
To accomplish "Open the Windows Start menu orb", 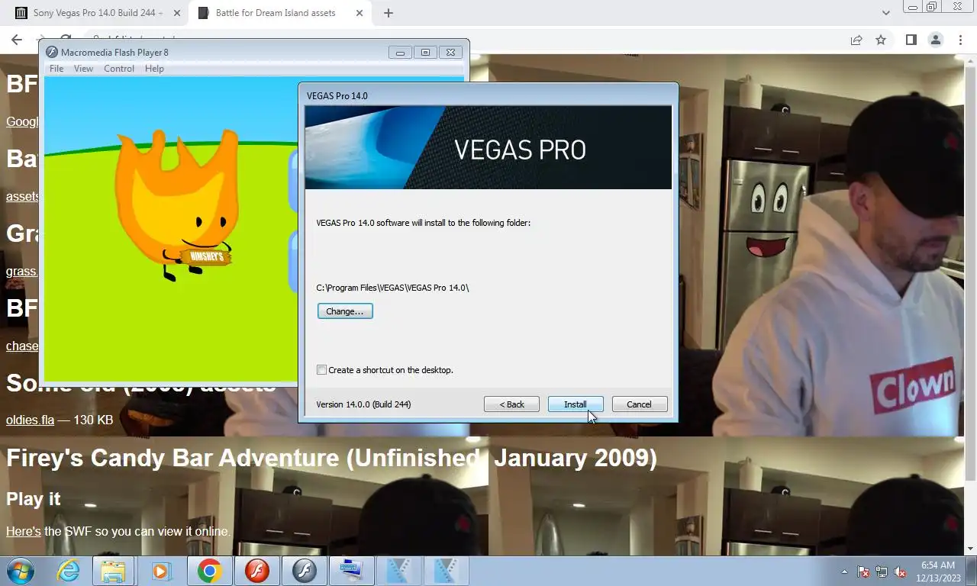I will point(21,571).
